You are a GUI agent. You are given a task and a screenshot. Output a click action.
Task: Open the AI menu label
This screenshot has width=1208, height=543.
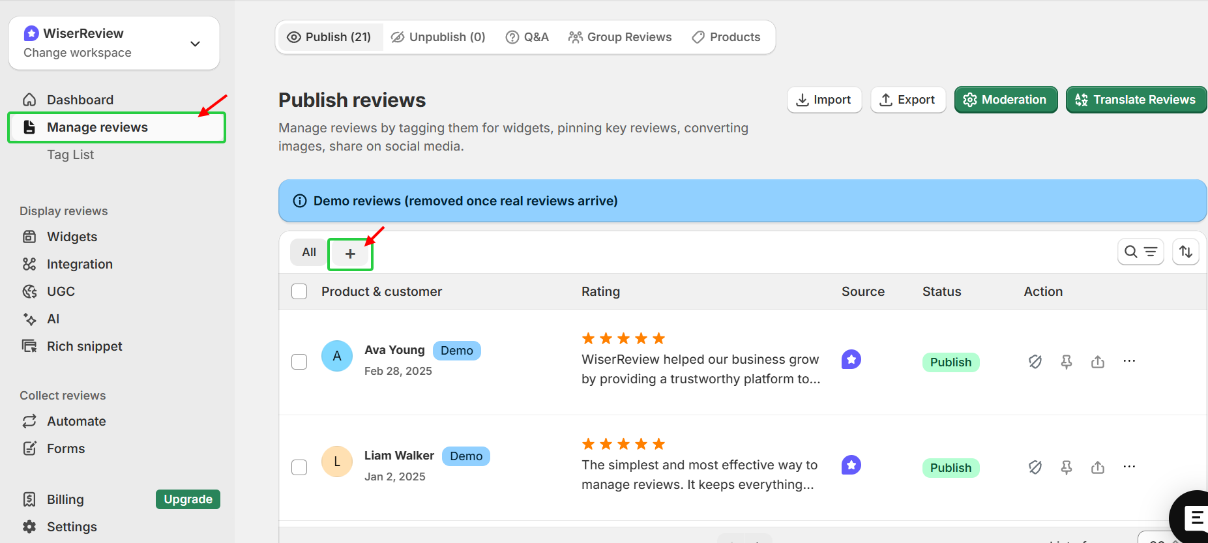click(x=53, y=319)
